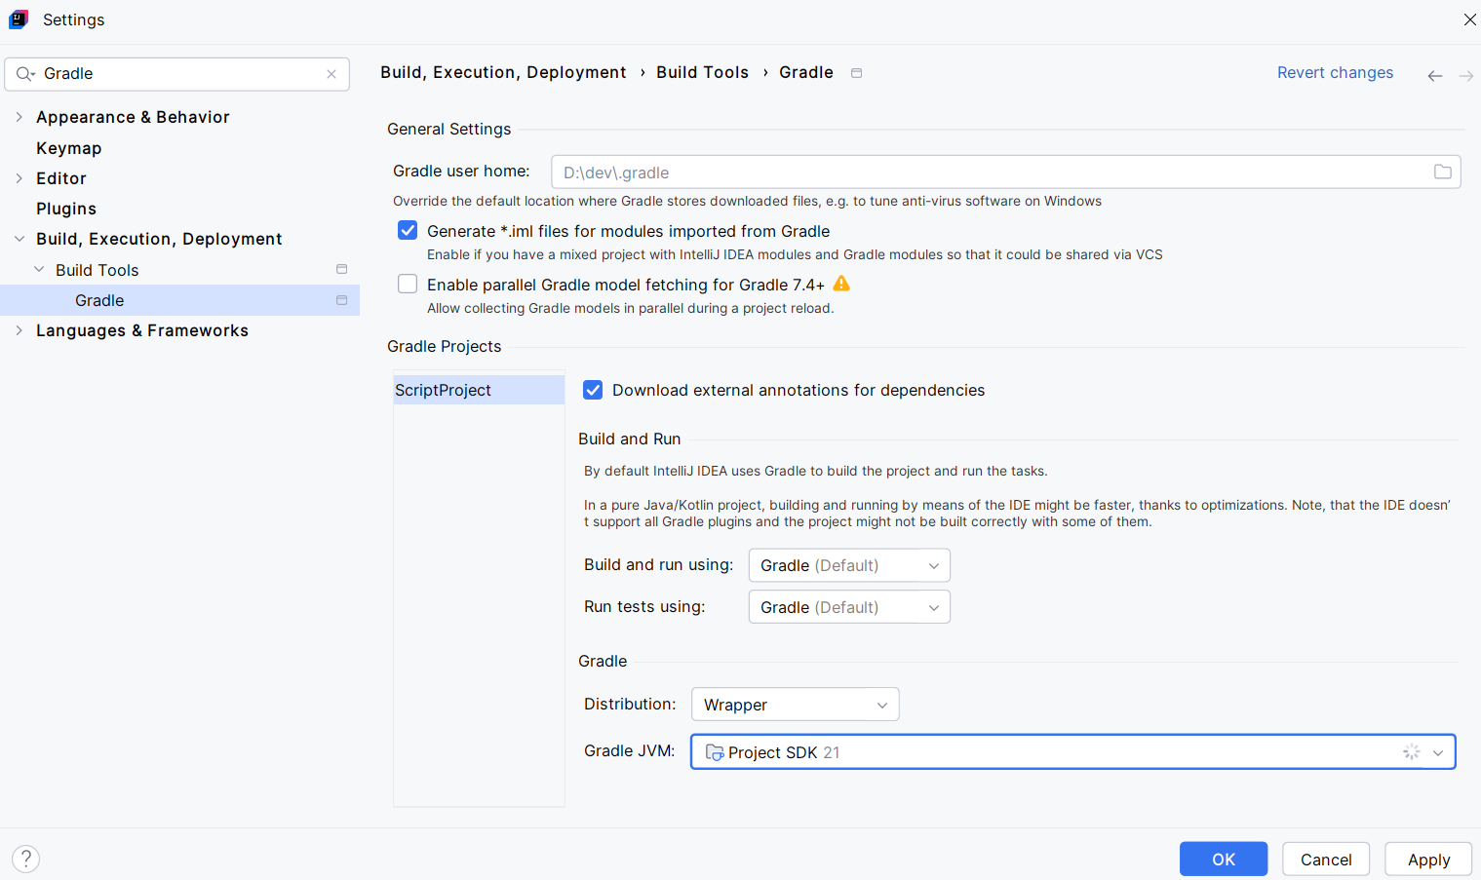Open the Distribution Wrapper dropdown
The image size is (1481, 880).
[x=795, y=705]
